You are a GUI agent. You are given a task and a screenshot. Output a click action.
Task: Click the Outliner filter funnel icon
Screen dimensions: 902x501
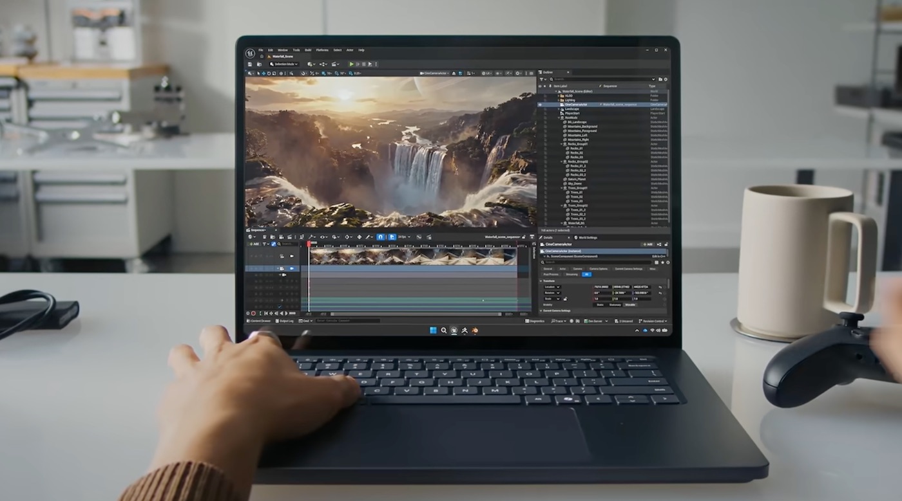click(542, 80)
